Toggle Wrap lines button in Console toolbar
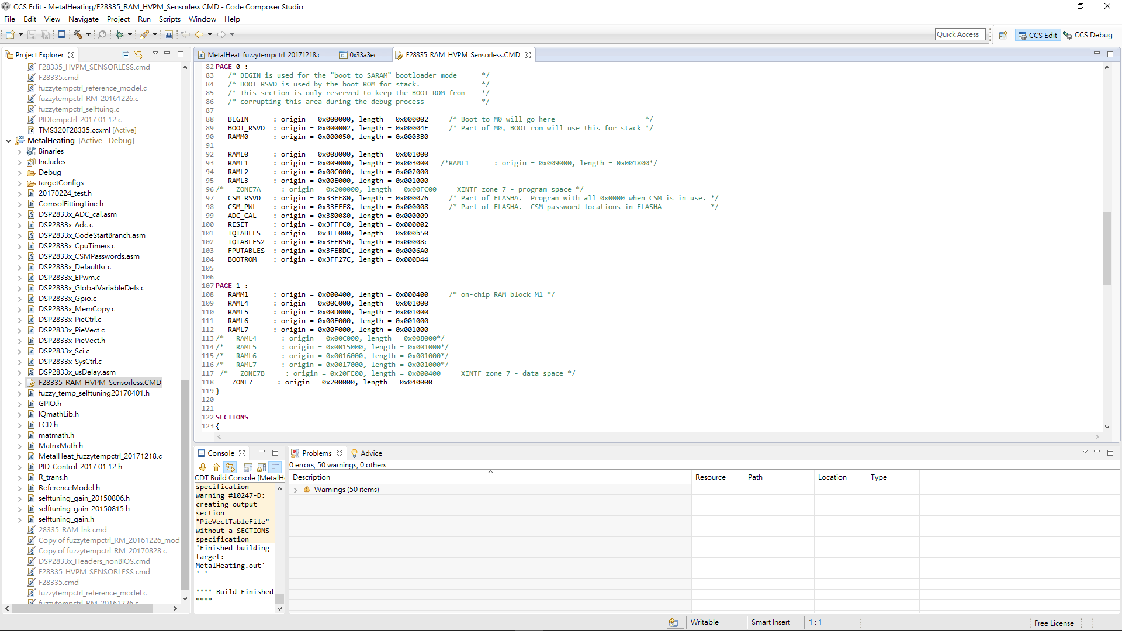The height and width of the screenshot is (631, 1122). (x=276, y=467)
